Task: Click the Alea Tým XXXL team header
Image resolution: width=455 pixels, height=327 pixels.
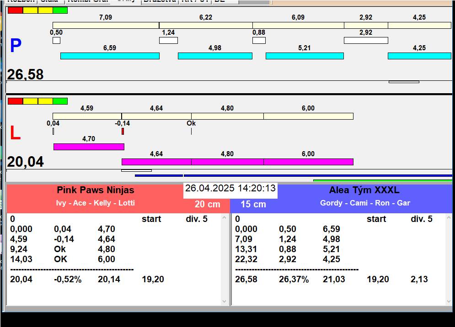Action: [x=364, y=190]
